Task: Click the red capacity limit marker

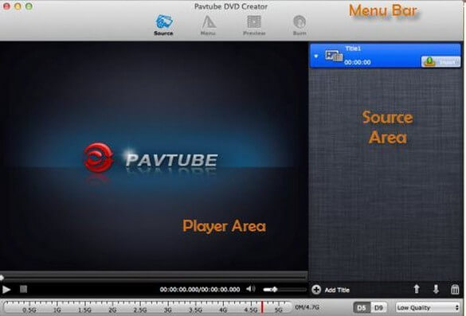Action: click(262, 307)
